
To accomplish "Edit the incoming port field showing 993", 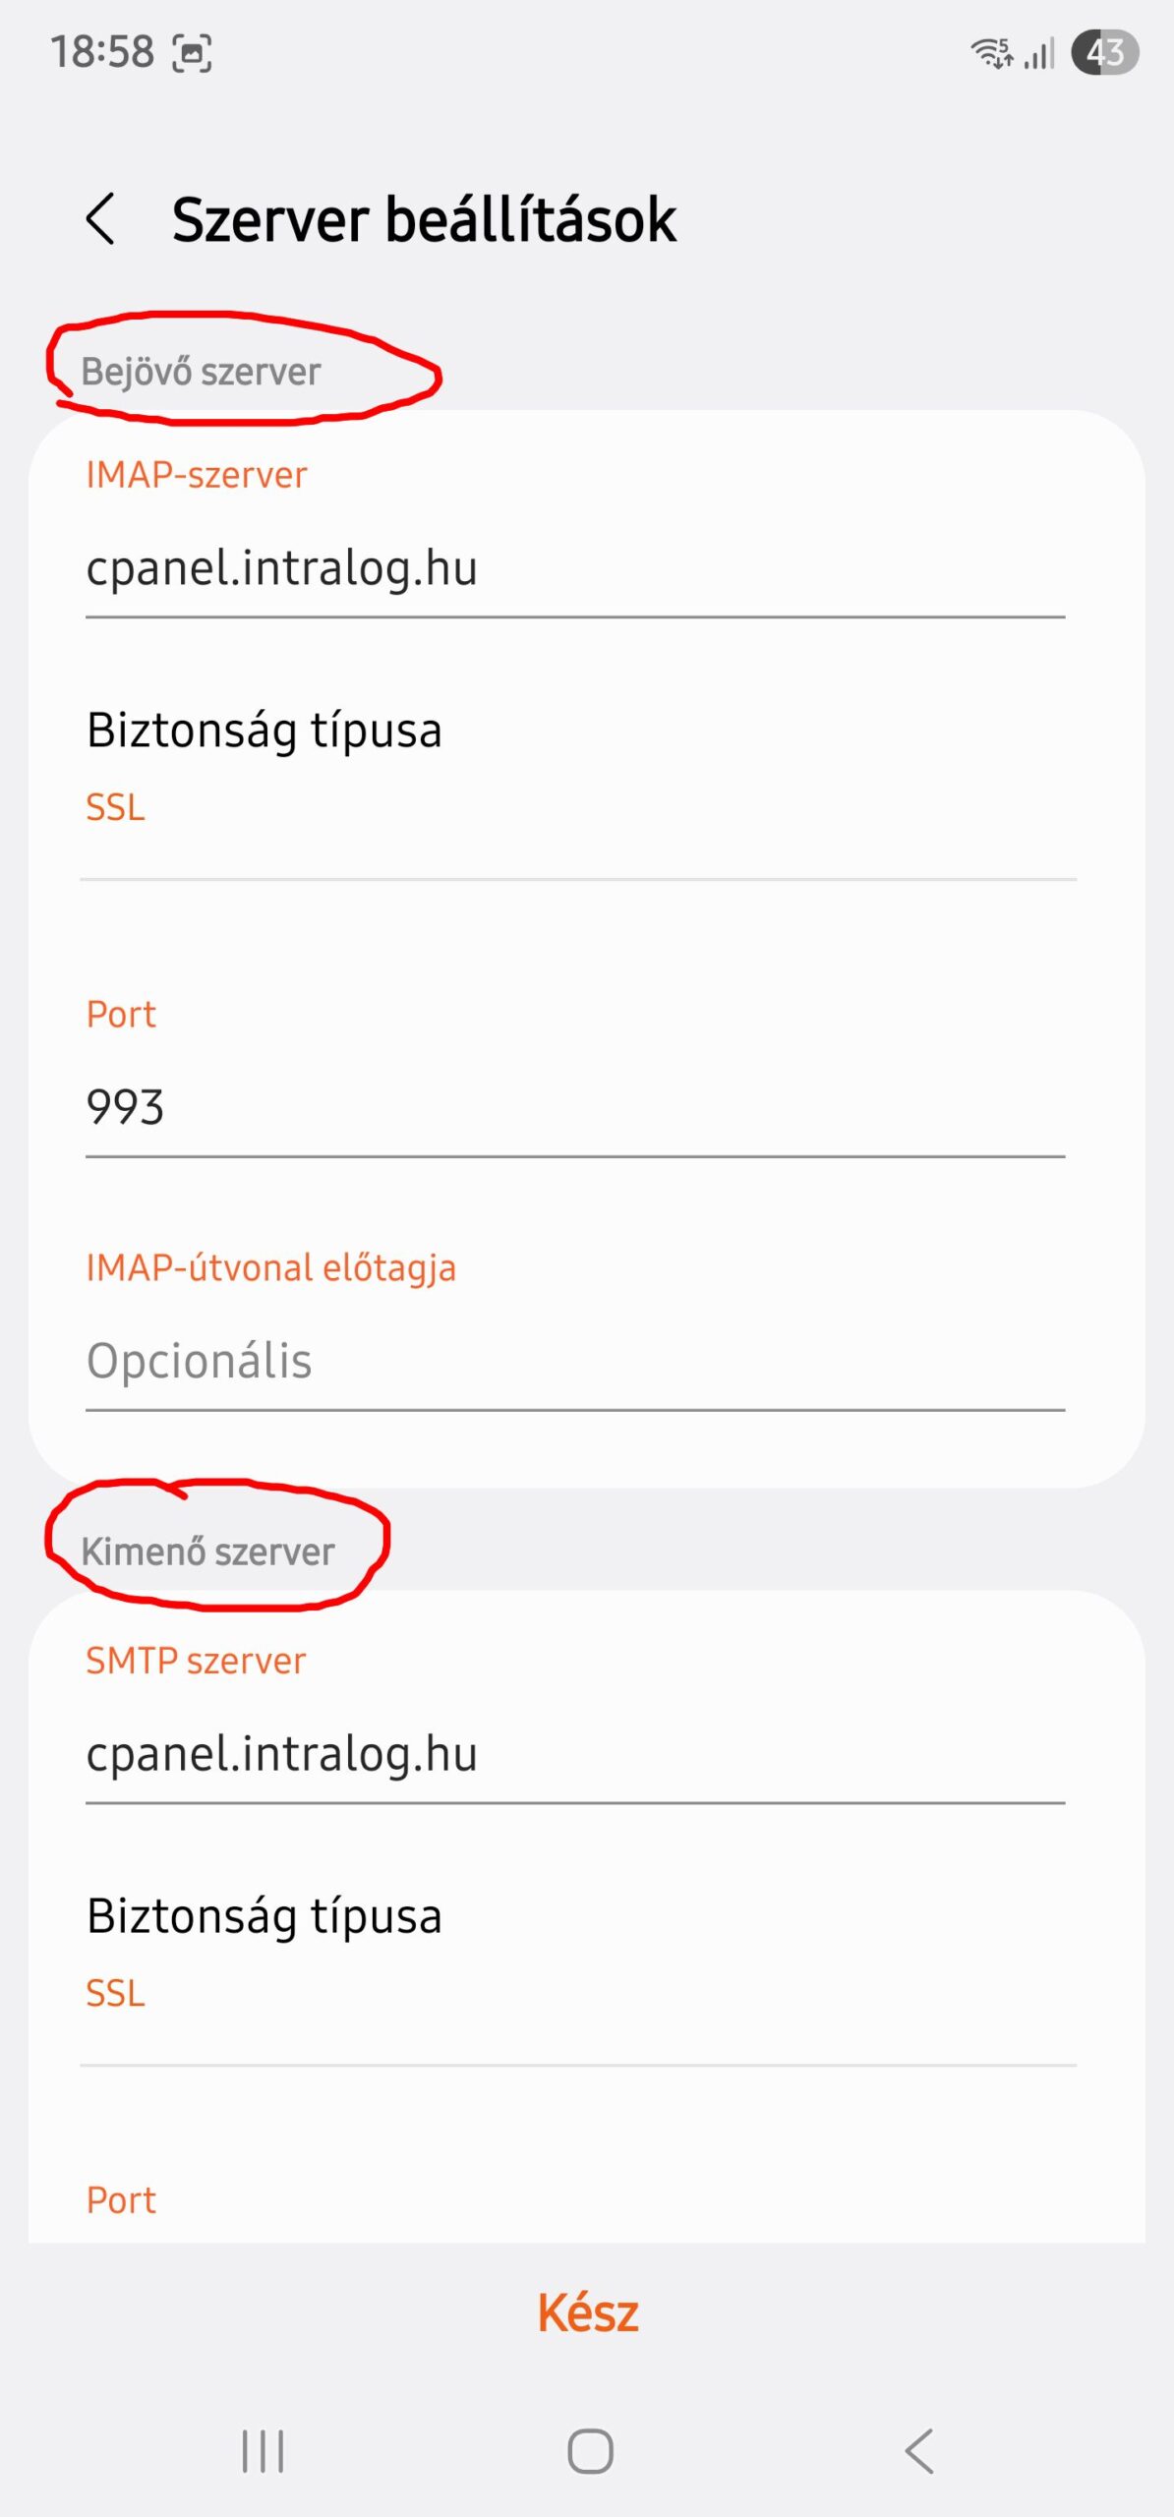I will 574,1108.
